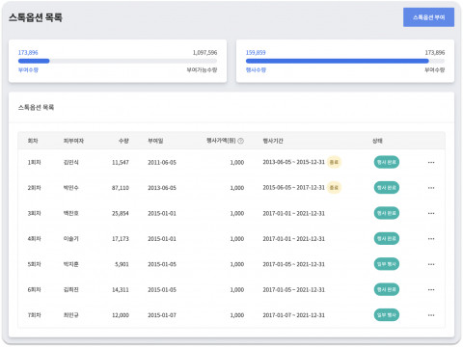Viewport: 463px width, 347px height.
Task: Open the more options menu for 4회차
Action: (x=431, y=239)
